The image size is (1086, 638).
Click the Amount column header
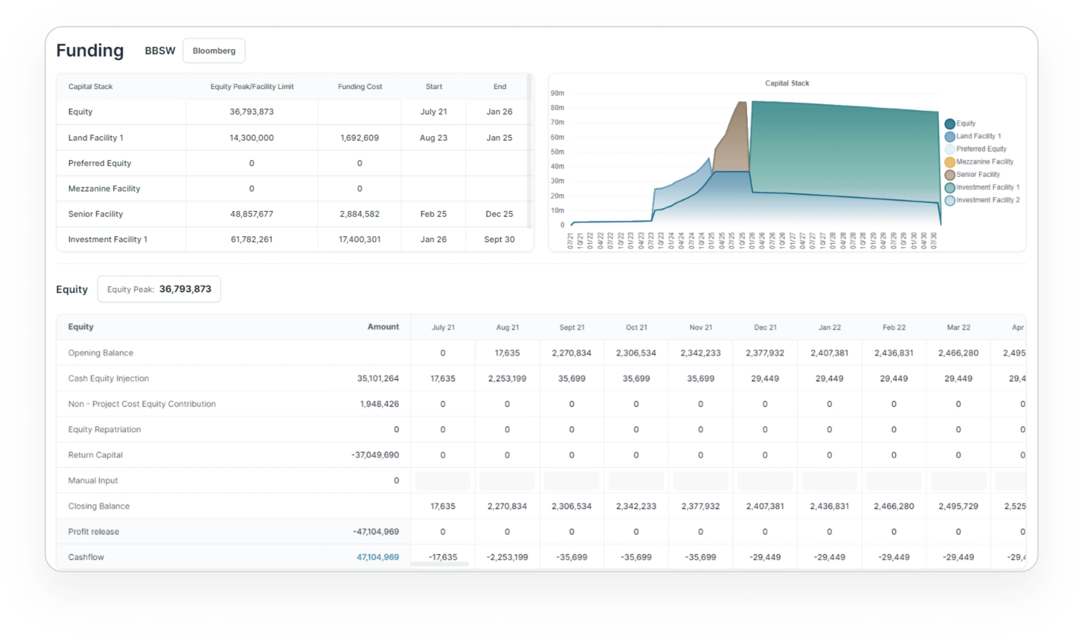click(383, 327)
